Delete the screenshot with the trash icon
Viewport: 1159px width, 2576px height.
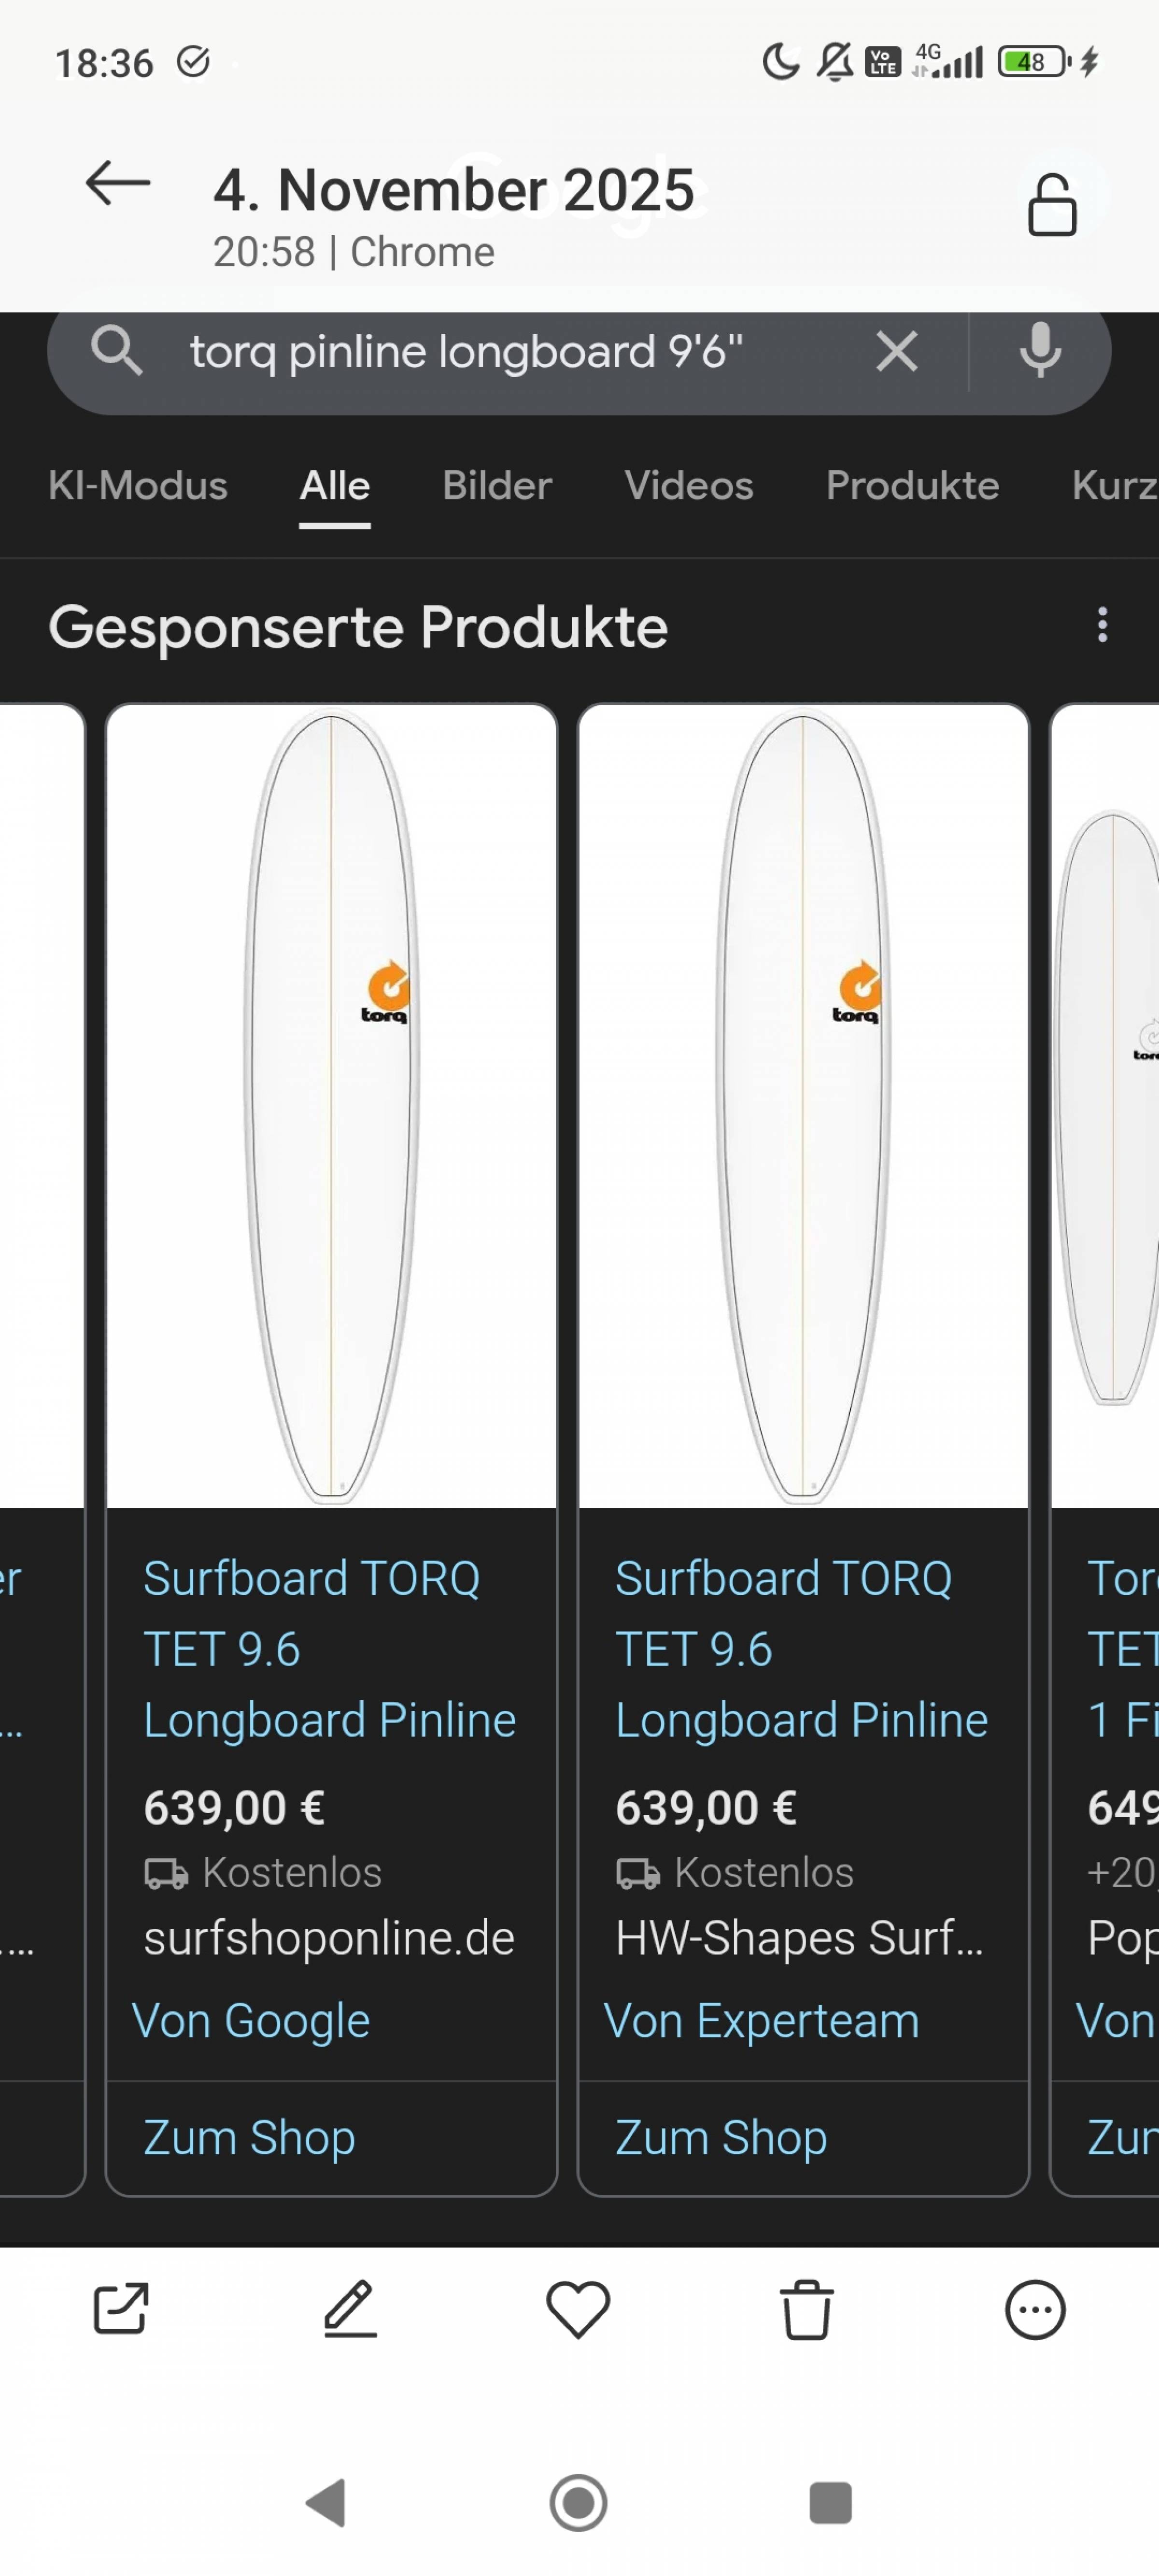(806, 2309)
